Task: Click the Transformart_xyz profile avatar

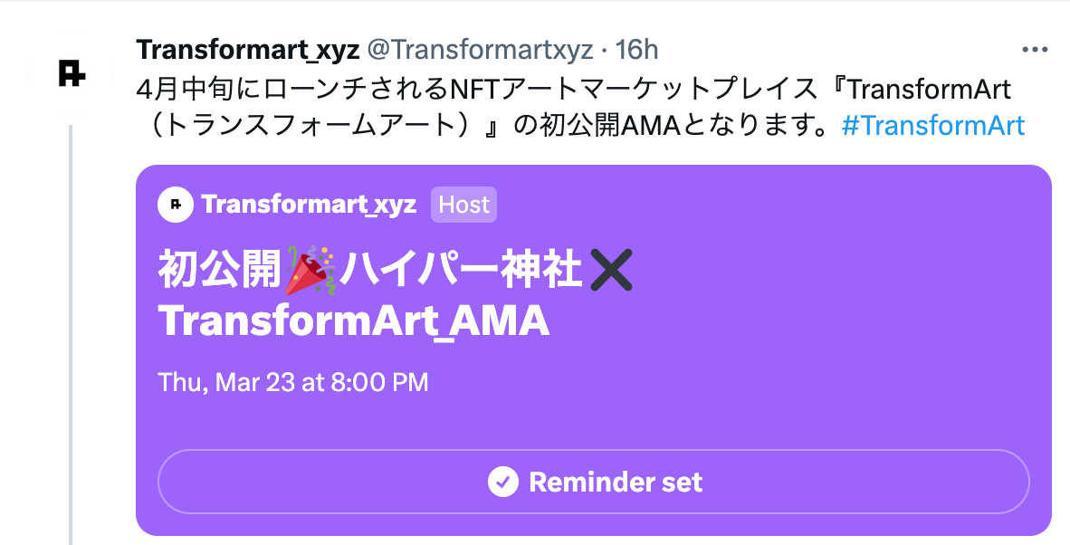Action: [72, 73]
